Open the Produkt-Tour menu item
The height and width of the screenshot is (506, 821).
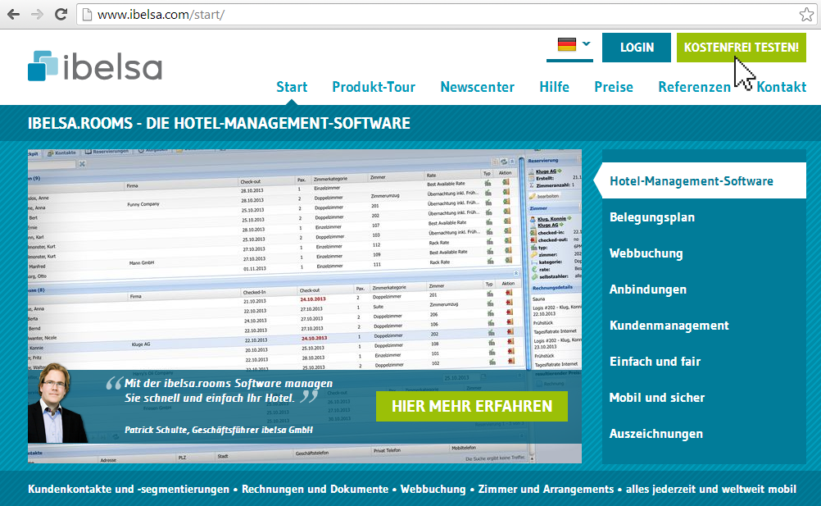point(374,87)
